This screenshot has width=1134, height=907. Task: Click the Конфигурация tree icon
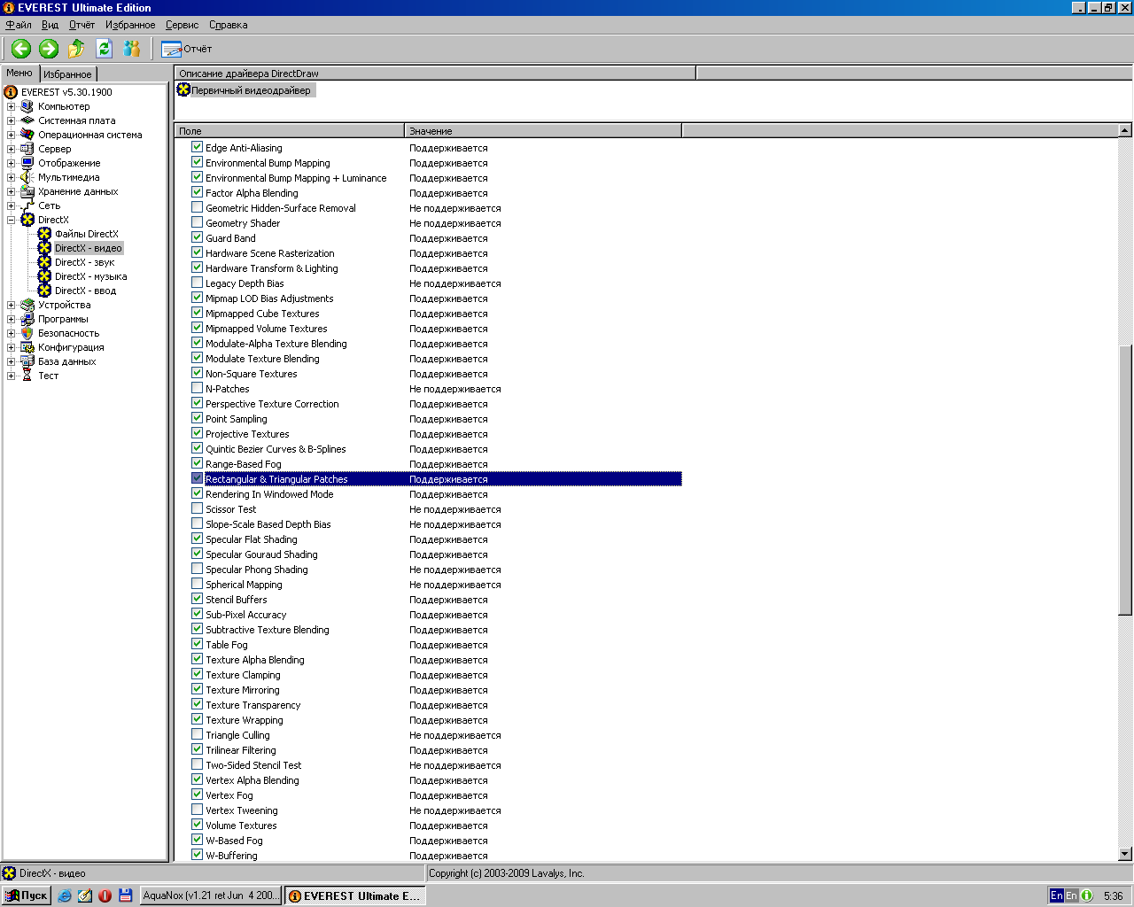point(27,347)
